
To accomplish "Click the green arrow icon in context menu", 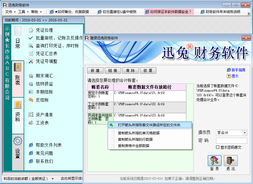I will (111, 125).
